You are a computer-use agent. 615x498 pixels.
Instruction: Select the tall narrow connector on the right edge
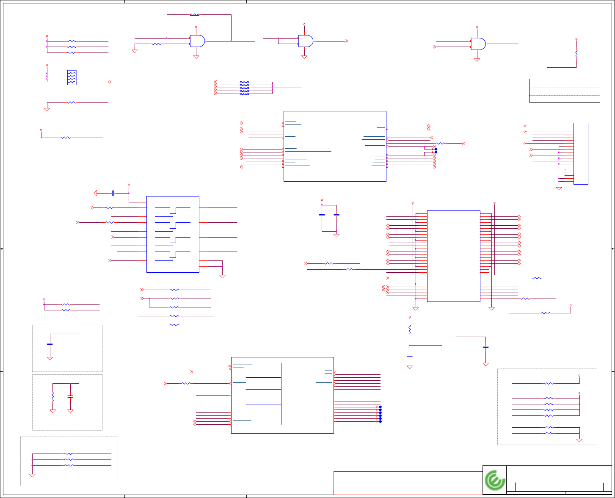tap(581, 153)
